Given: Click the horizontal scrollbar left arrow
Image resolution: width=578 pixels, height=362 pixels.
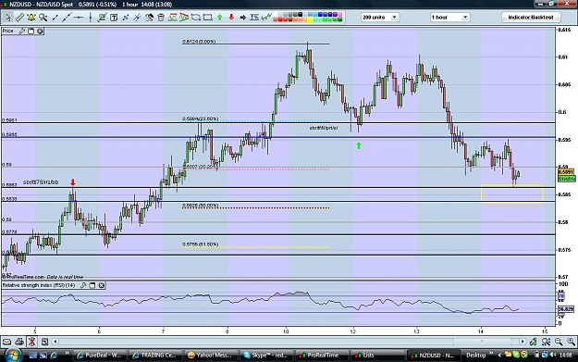Looking at the screenshot, I should pyautogui.click(x=55, y=342).
